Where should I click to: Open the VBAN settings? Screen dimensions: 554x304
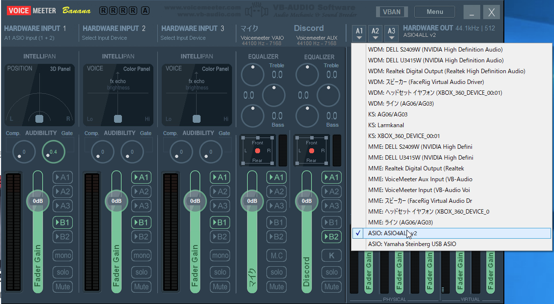coord(391,12)
